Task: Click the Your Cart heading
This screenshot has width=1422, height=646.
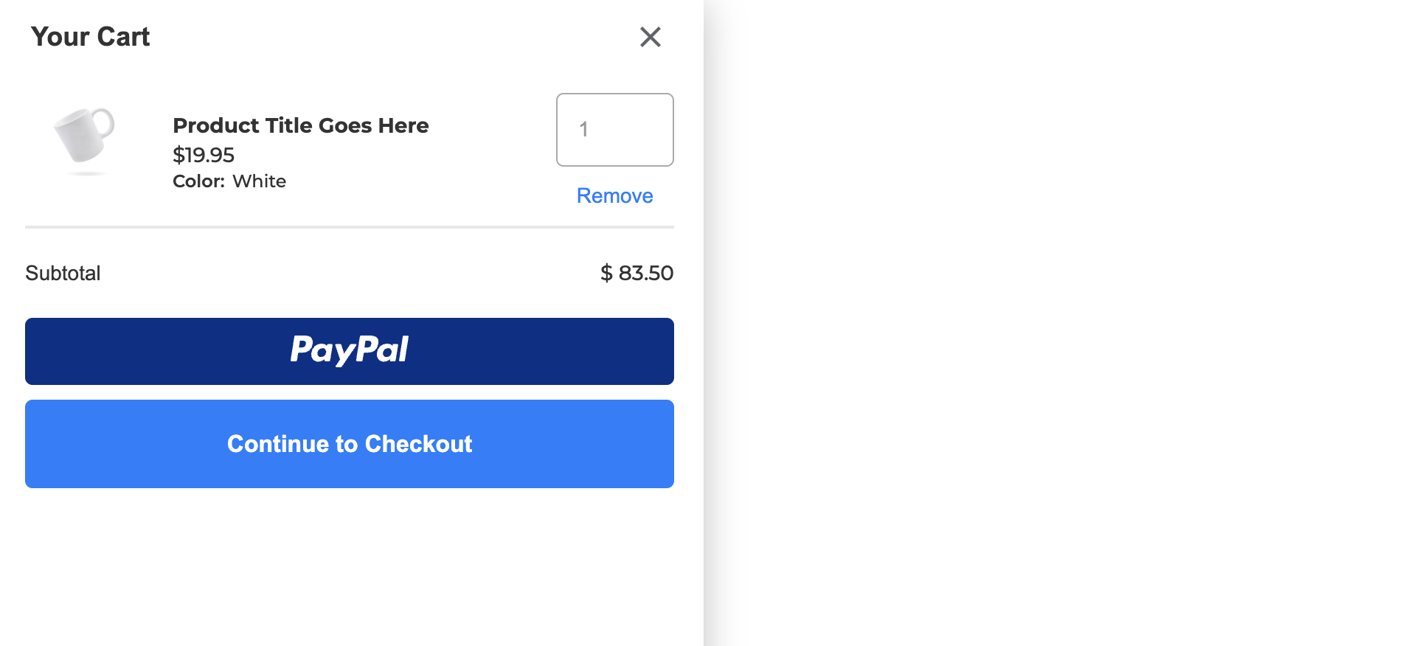Action: (90, 37)
